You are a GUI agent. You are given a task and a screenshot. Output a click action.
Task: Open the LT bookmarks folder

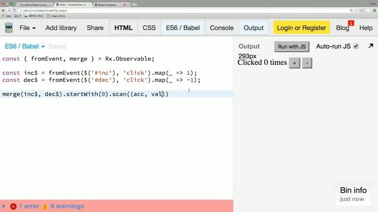click(18, 16)
